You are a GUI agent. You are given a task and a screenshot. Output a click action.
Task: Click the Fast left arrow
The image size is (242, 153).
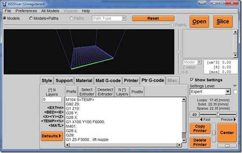201,120
